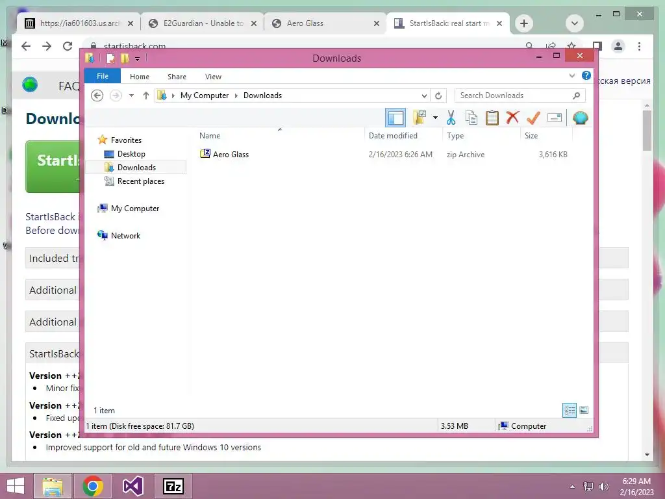
Task: Open Chrome profile avatar icon
Action: (x=618, y=46)
